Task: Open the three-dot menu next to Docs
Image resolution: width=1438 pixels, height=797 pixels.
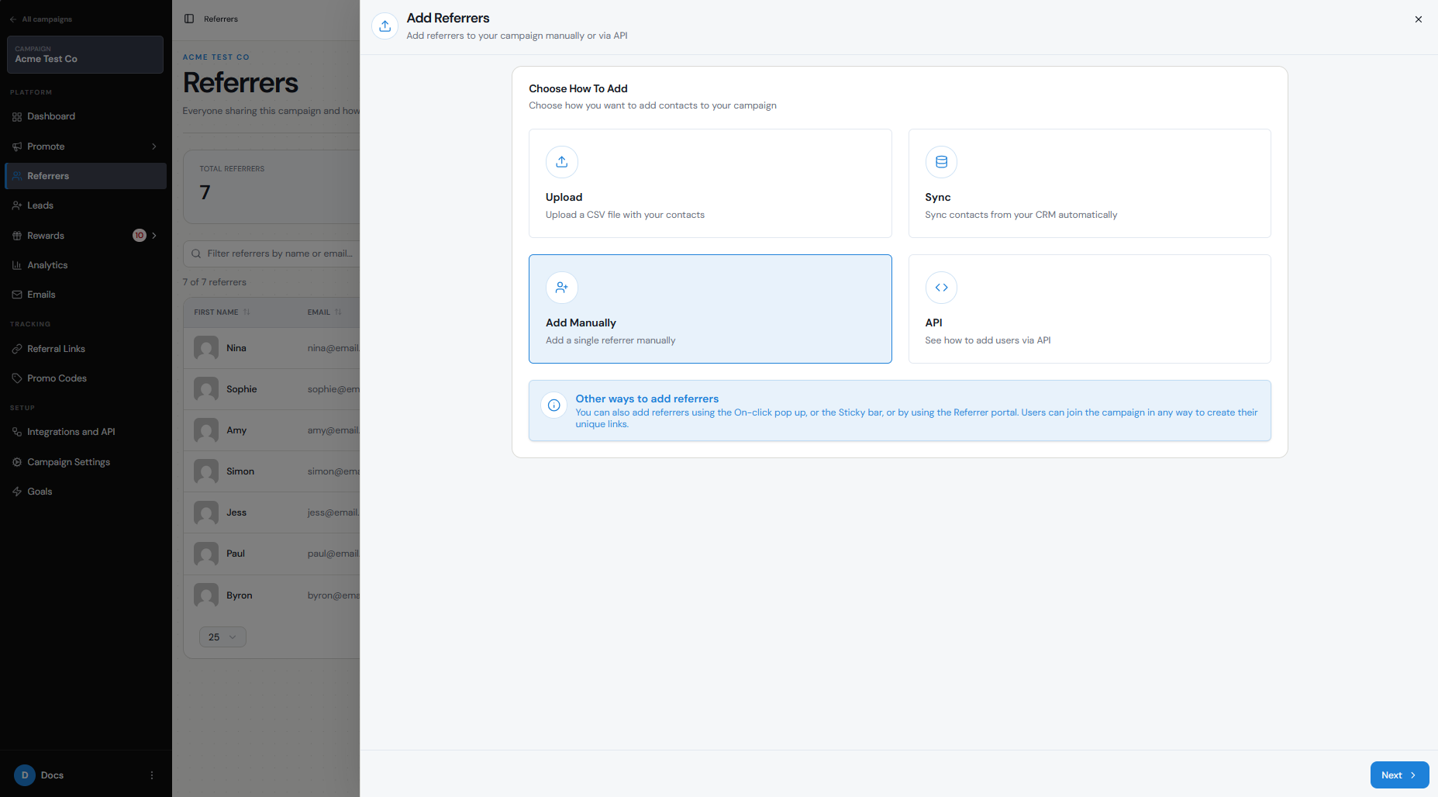Action: pos(152,775)
